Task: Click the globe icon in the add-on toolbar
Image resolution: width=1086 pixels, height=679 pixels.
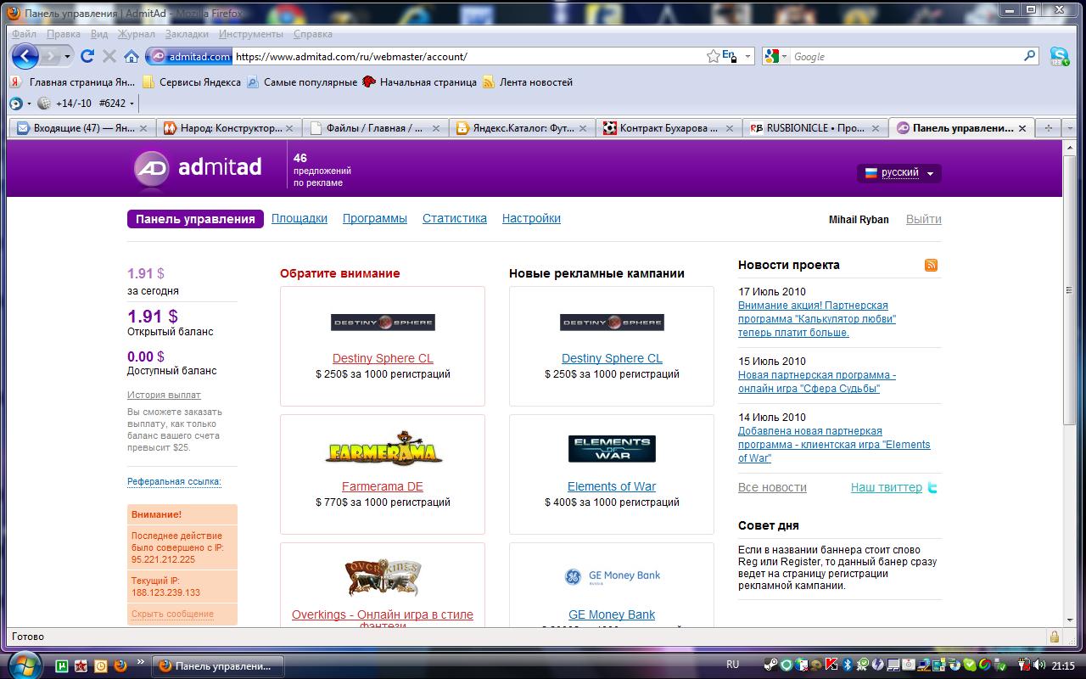Action: pyautogui.click(x=44, y=104)
